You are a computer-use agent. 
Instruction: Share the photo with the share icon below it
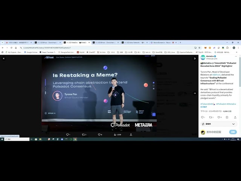[x=131, y=135]
